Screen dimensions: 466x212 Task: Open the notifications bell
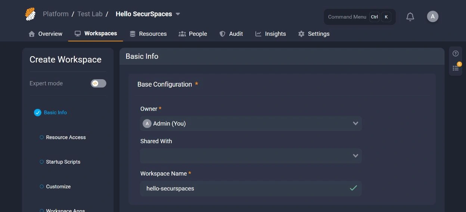(x=410, y=17)
